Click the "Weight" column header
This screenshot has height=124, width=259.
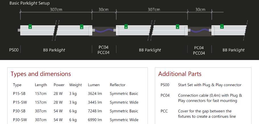[x=75, y=85]
